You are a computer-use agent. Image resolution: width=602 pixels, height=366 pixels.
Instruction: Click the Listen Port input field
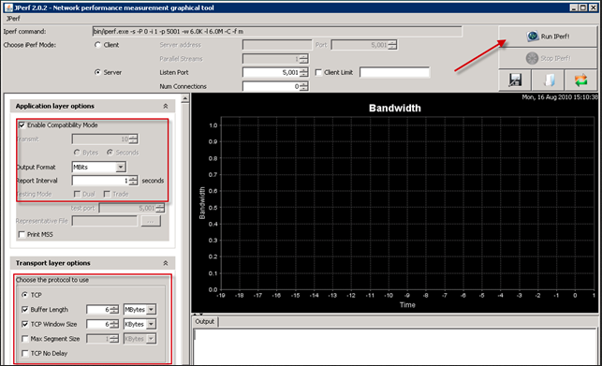tap(272, 73)
